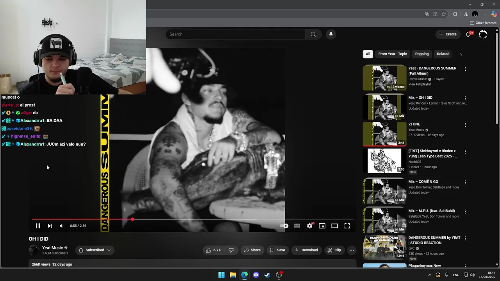This screenshot has width=500, height=281.
Task: Enter fullscreen on the video
Action: [347, 226]
